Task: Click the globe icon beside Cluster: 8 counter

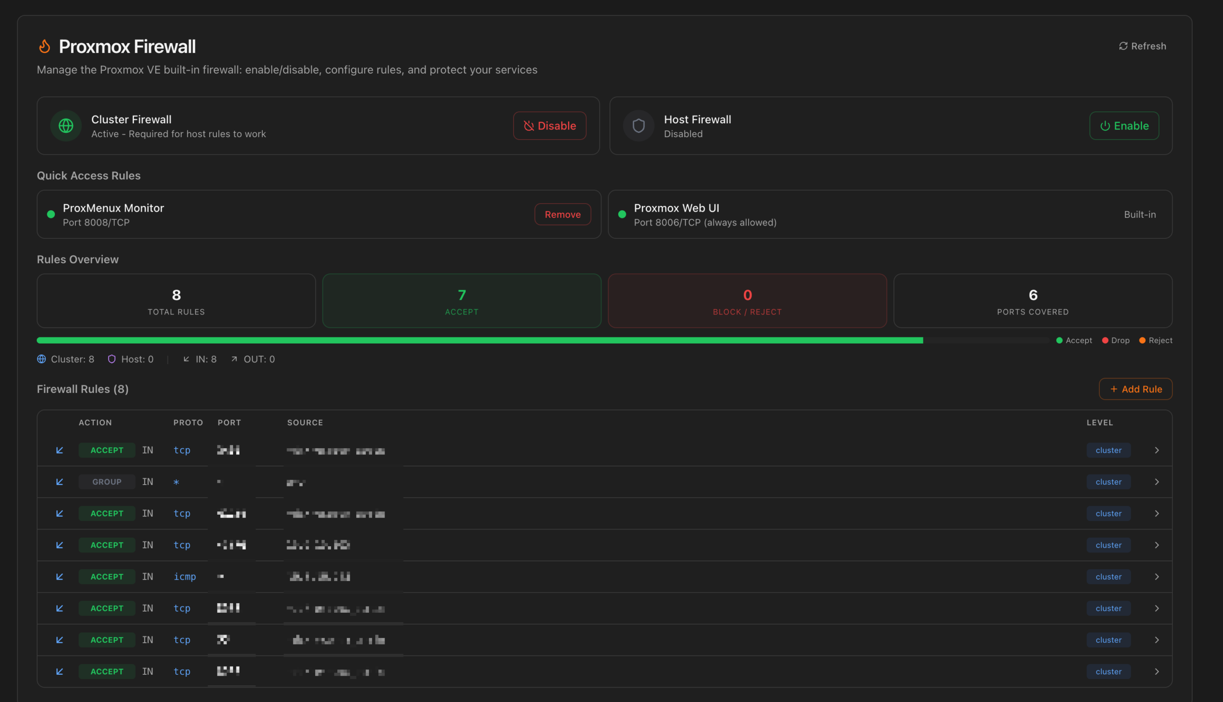Action: click(42, 359)
